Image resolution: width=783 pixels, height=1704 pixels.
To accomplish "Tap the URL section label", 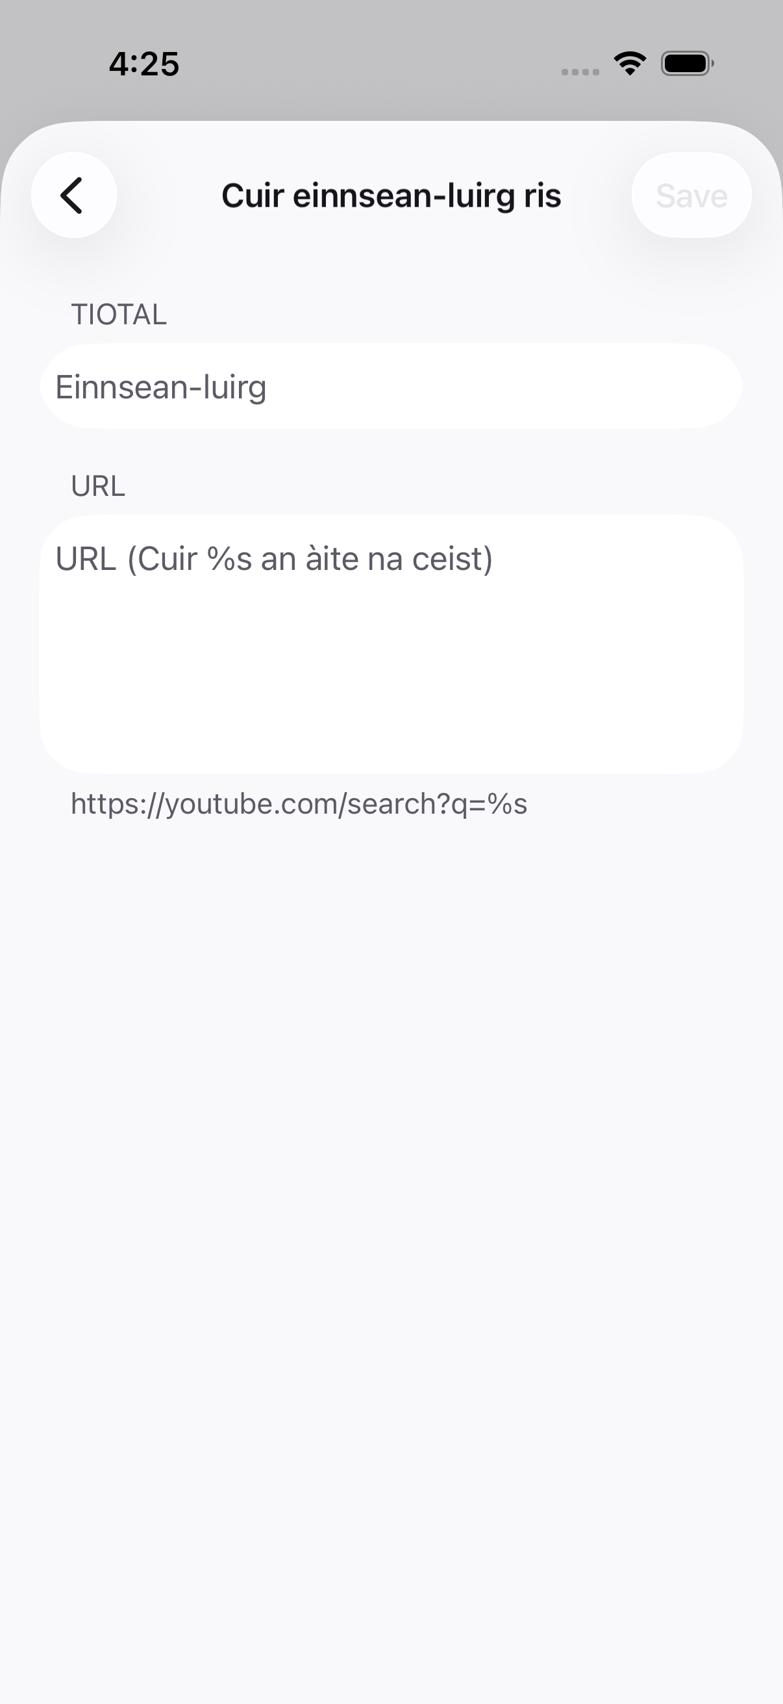I will click(x=98, y=487).
